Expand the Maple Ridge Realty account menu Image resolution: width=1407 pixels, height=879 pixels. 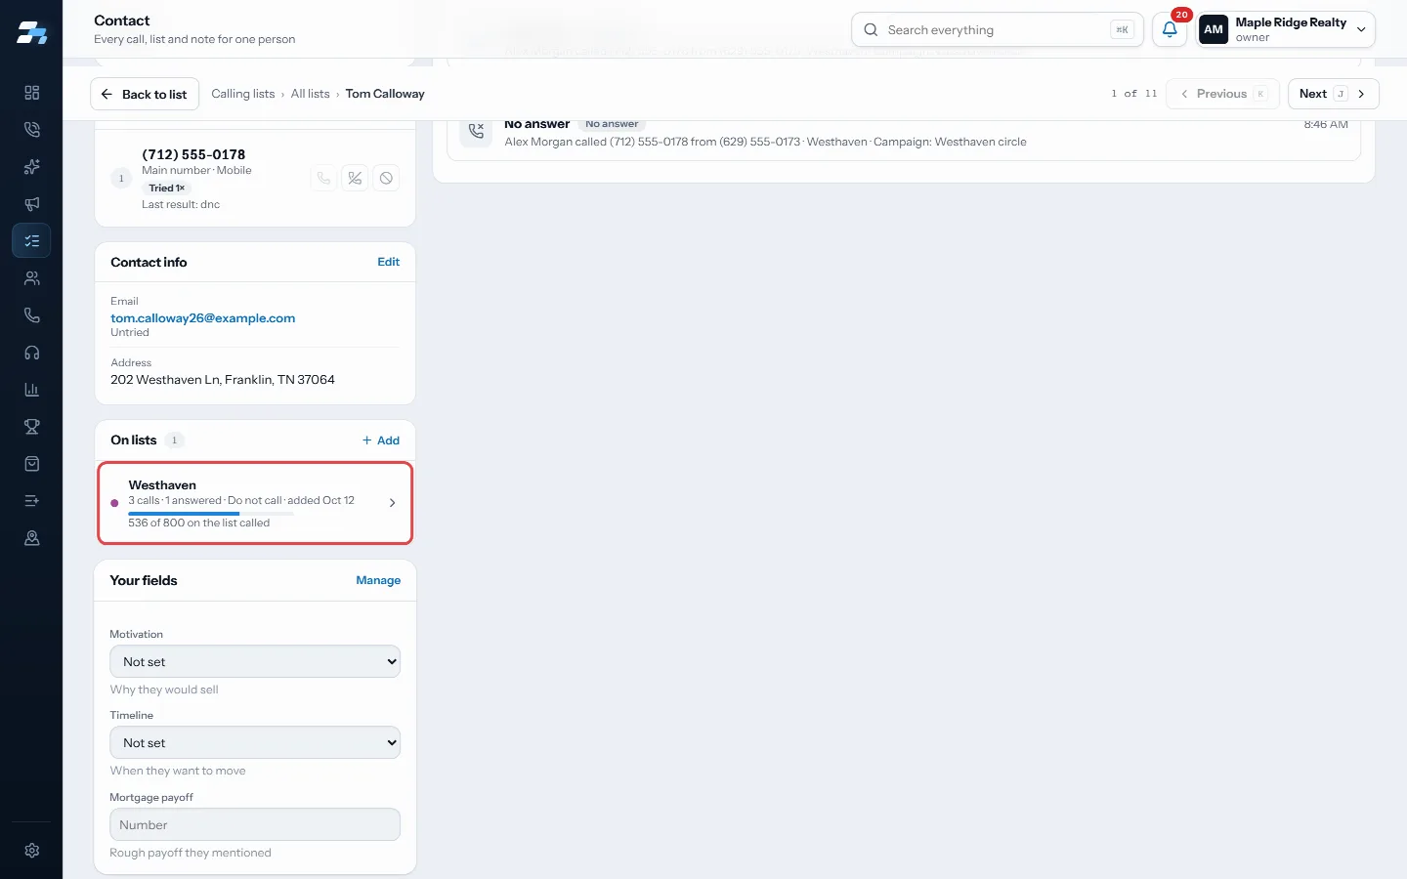pos(1286,29)
